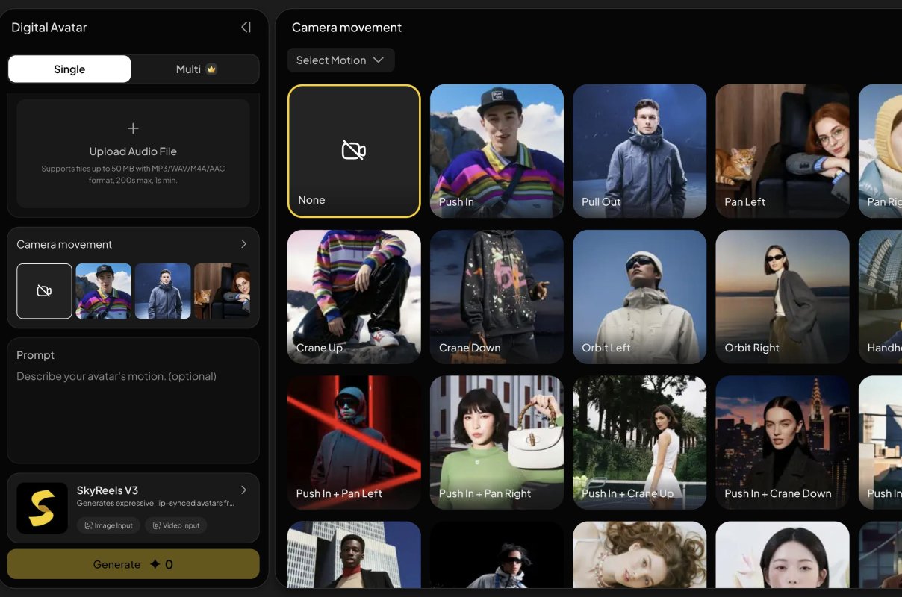This screenshot has width=902, height=597.
Task: Select the 'None' camera movement with crossed-camera icon
Action: 353,149
